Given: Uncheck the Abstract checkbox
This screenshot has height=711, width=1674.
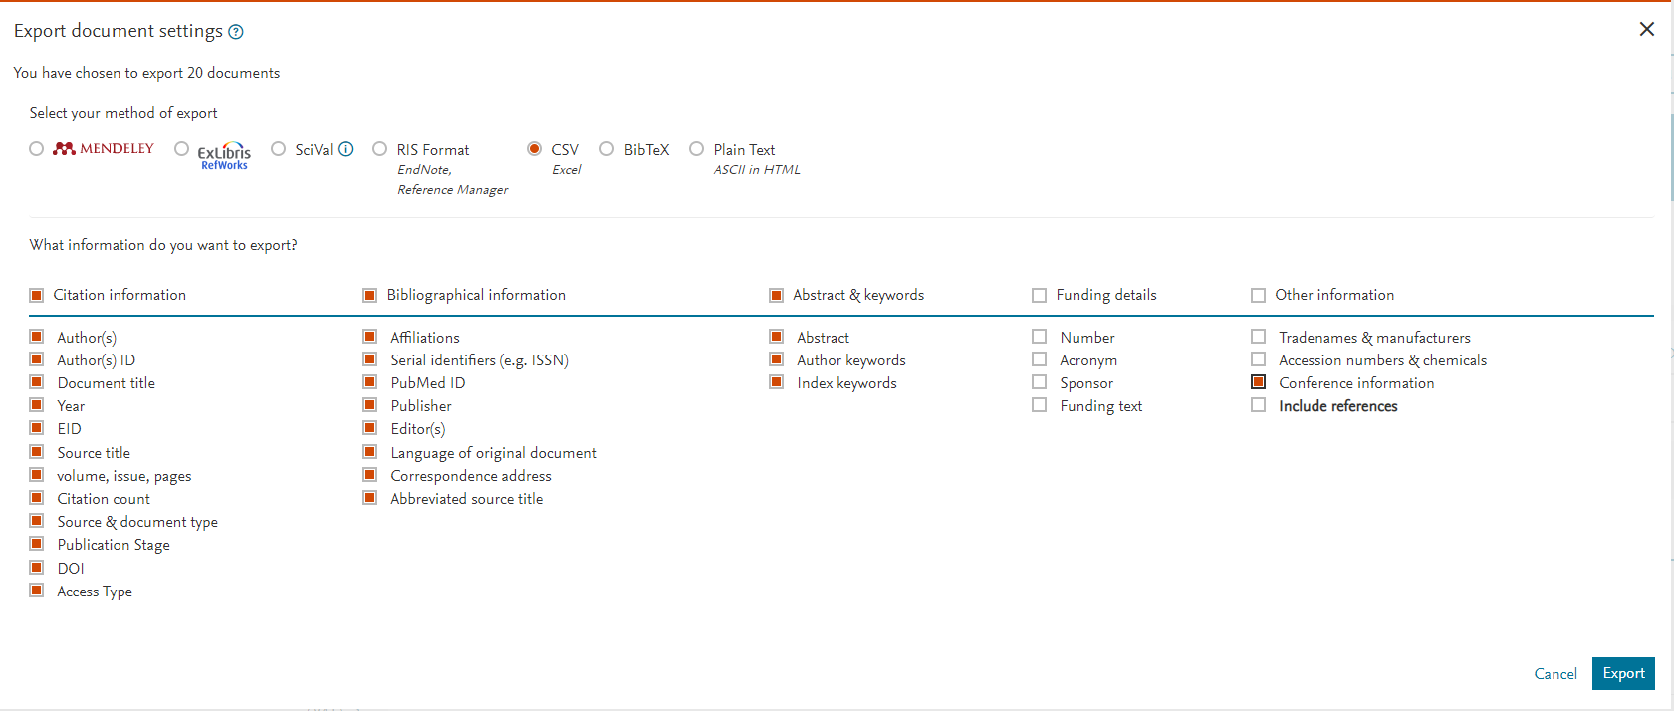Looking at the screenshot, I should [x=777, y=337].
